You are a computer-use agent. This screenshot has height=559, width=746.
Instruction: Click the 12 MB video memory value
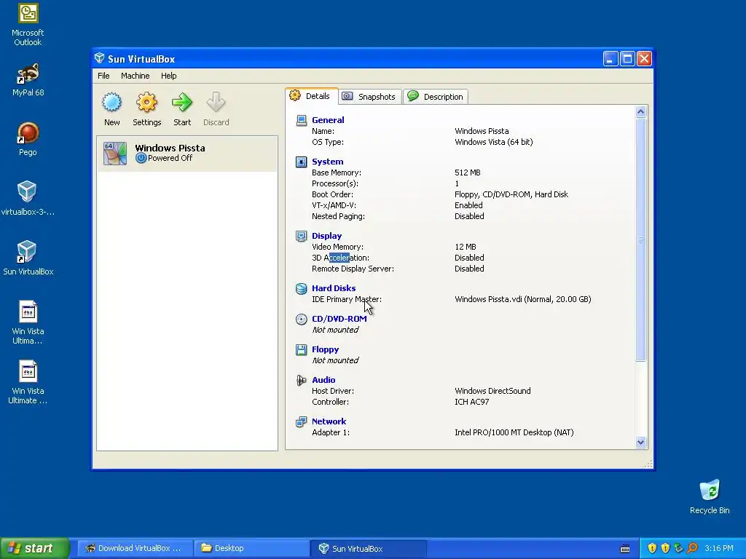point(466,247)
